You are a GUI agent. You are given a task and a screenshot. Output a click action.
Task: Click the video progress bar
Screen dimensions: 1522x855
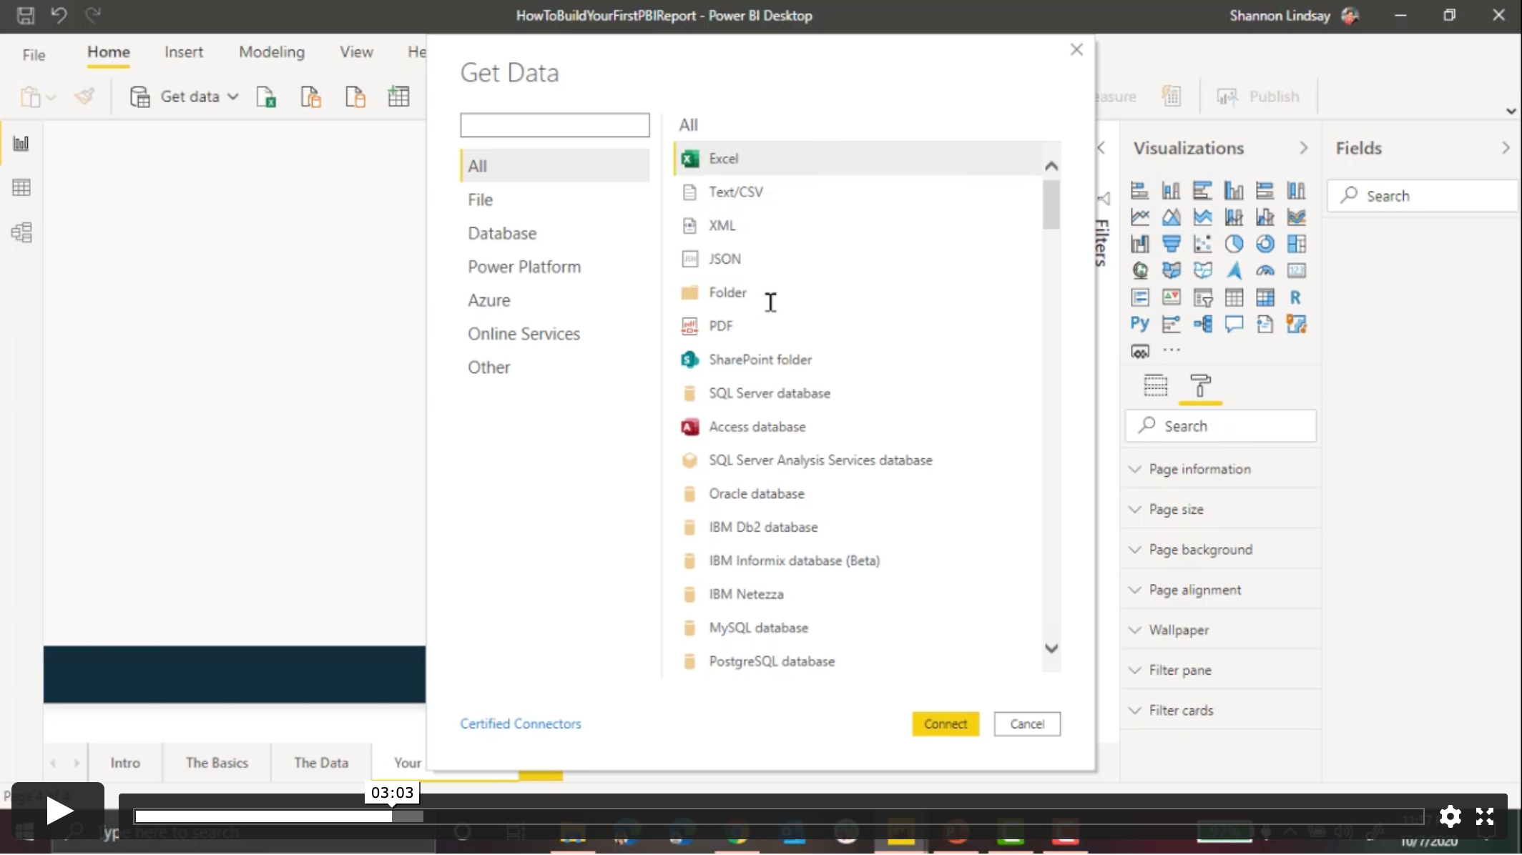778,816
